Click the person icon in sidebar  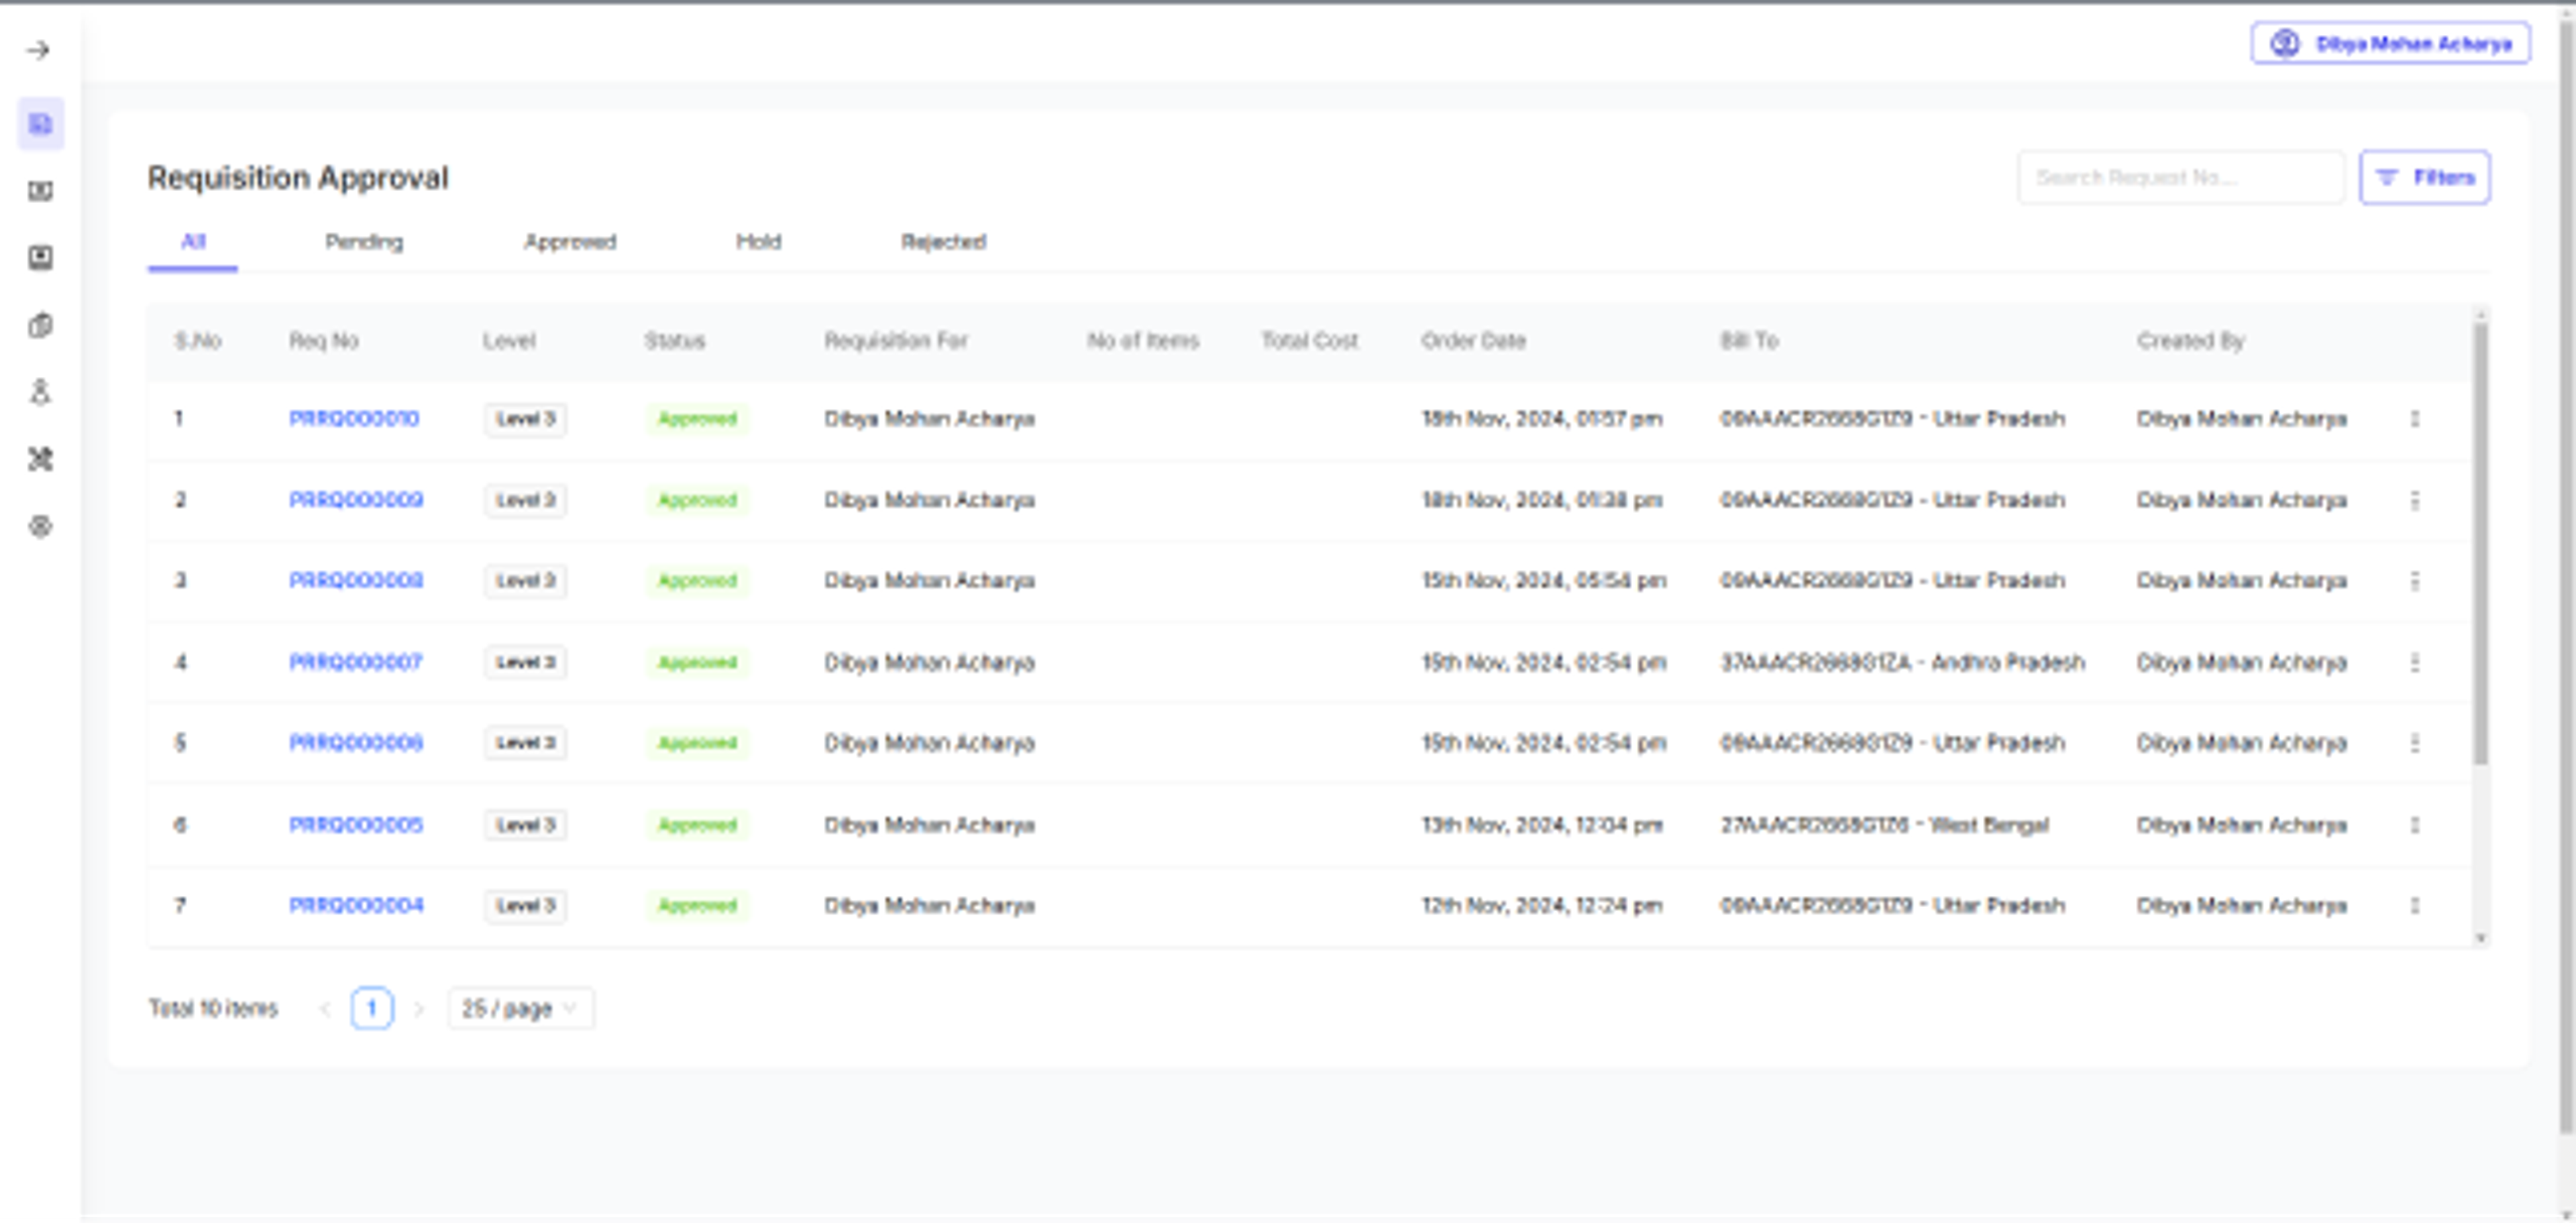point(41,393)
